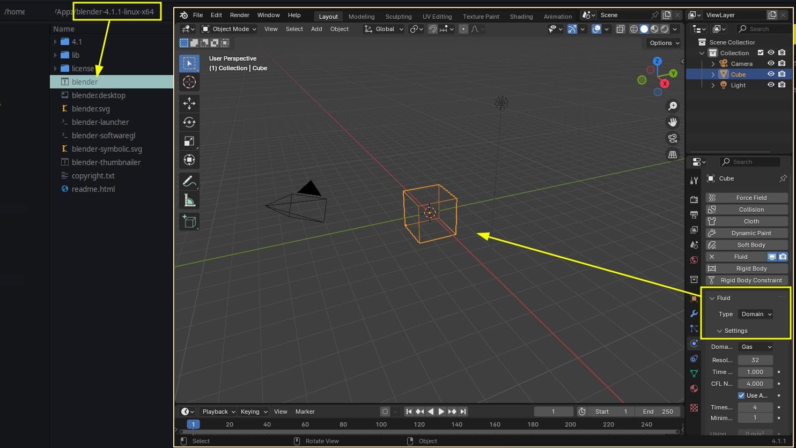Click the Resolution value slider showing 32
796x448 pixels.
755,360
